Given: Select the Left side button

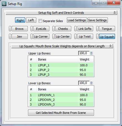Looking at the screenshot, I should [x=31, y=20].
